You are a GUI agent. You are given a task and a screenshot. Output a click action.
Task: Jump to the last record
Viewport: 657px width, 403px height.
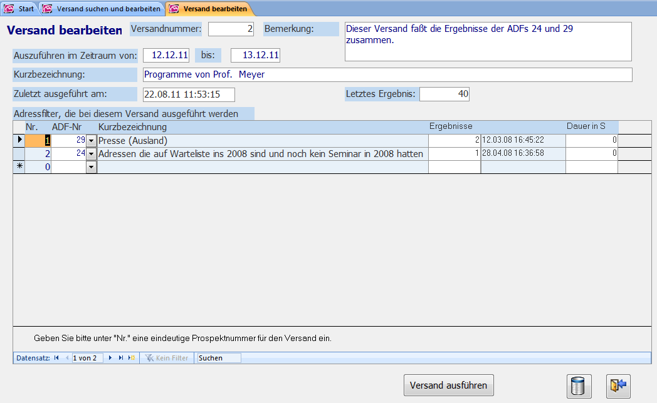click(121, 358)
